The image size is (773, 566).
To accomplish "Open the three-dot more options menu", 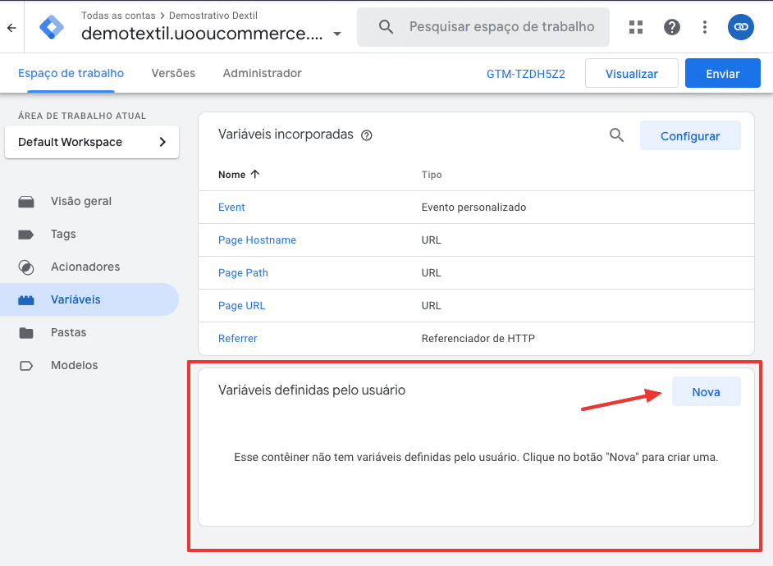I will [x=704, y=27].
